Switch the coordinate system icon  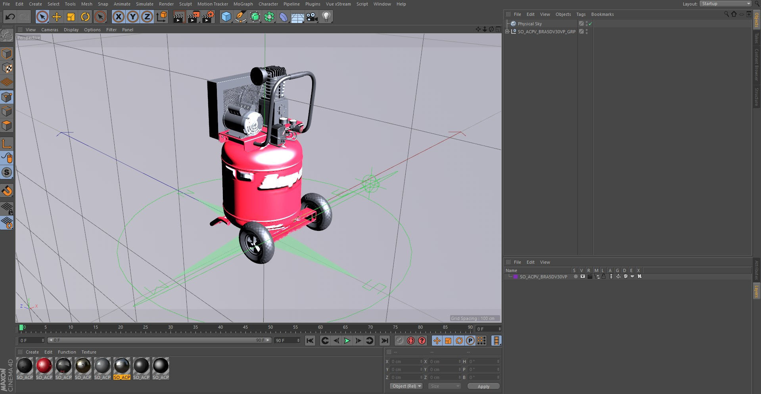(x=161, y=17)
